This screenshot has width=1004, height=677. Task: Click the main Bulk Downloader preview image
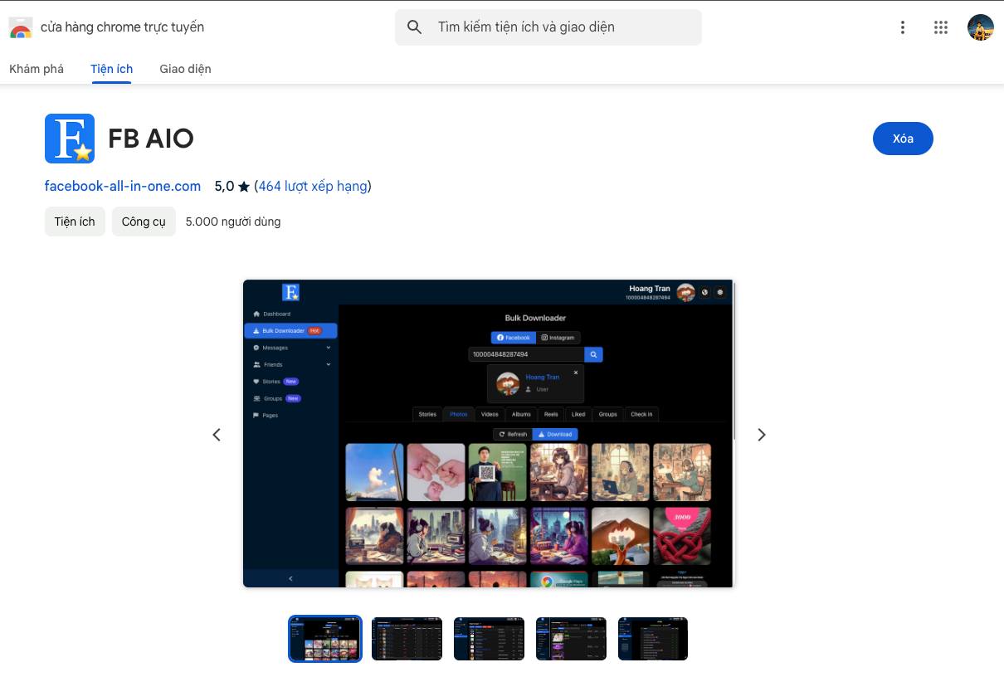489,434
